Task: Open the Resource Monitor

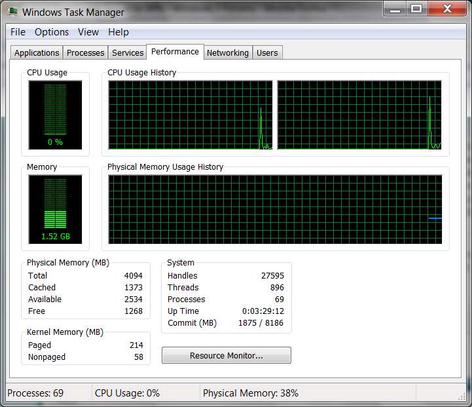Action: [227, 355]
